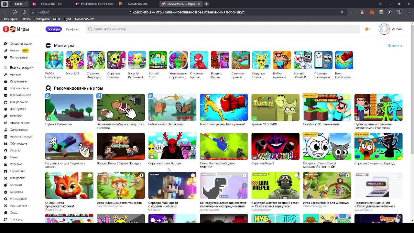
Task: Open the XPBee bookmark
Action: point(26,19)
